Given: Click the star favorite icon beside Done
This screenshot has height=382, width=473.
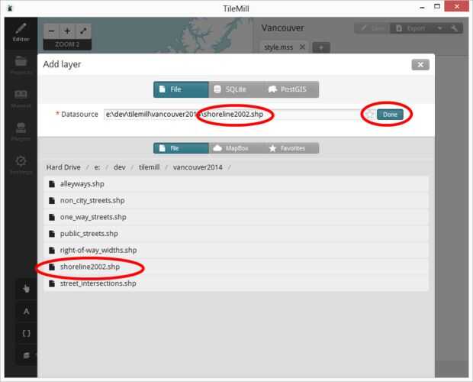Looking at the screenshot, I should coord(371,115).
